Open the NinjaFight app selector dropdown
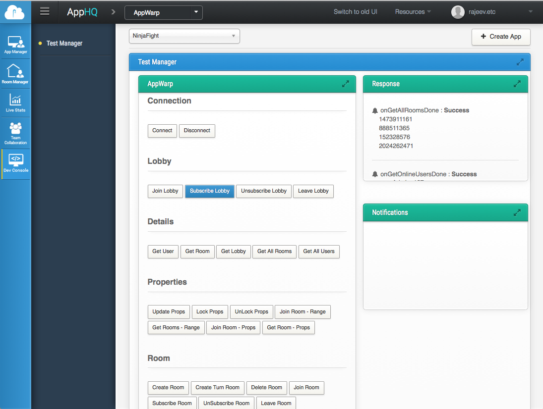This screenshot has height=409, width=543. [x=184, y=36]
